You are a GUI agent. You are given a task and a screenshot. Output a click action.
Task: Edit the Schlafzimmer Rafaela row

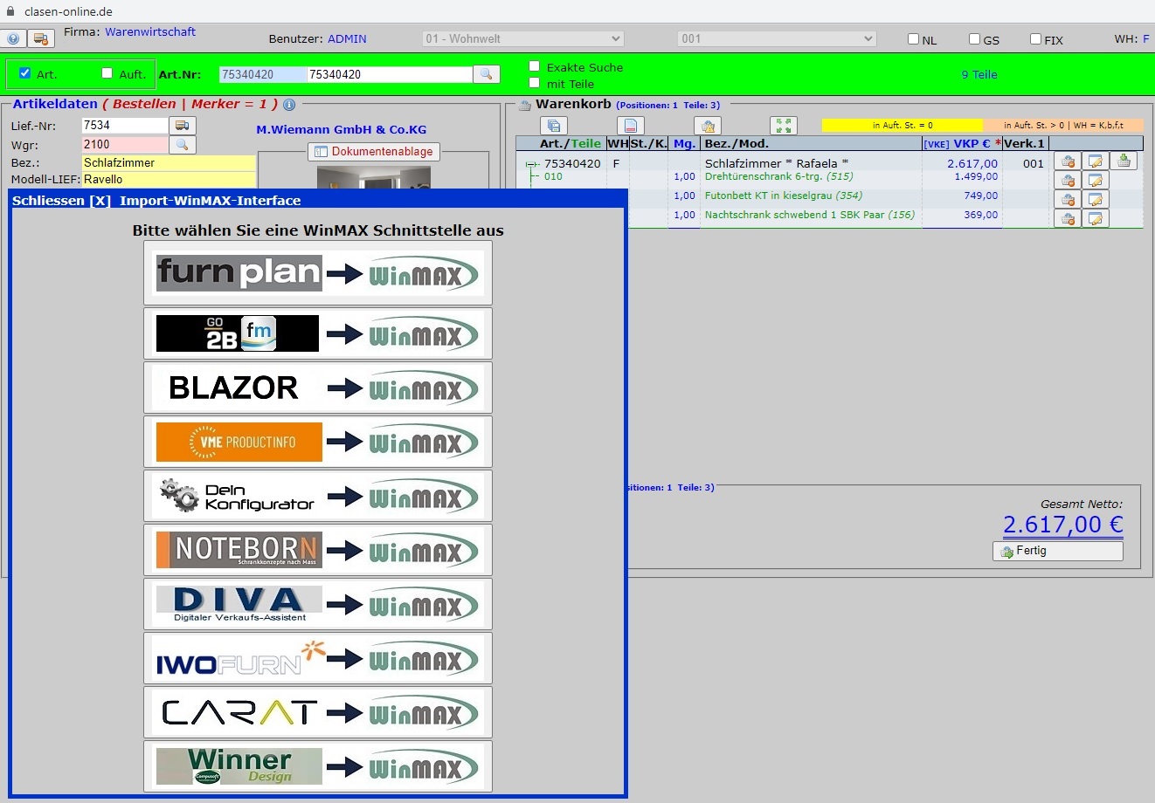pos(1096,161)
